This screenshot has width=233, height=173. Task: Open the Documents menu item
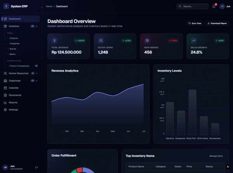[15, 95]
